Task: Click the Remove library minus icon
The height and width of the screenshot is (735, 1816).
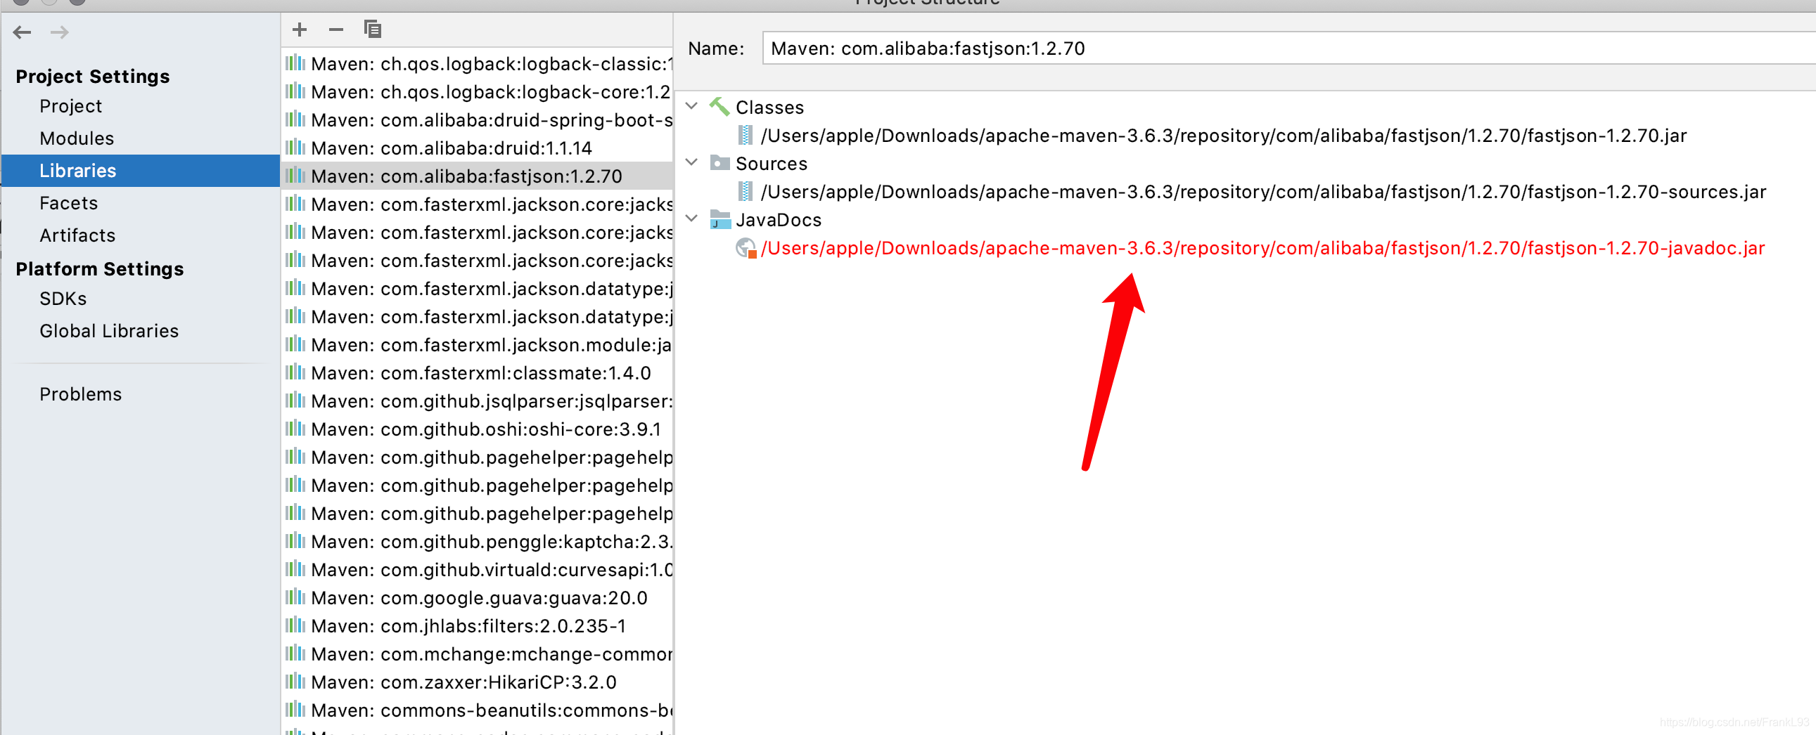Action: [336, 30]
